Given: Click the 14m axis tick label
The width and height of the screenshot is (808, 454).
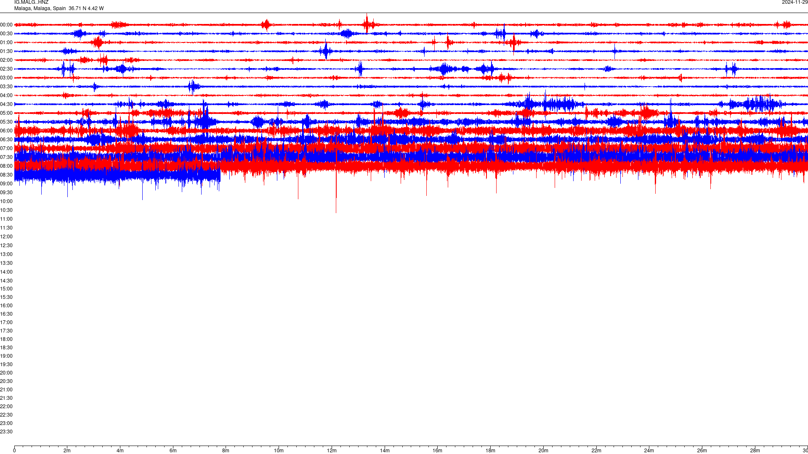Looking at the screenshot, I should coord(385,451).
